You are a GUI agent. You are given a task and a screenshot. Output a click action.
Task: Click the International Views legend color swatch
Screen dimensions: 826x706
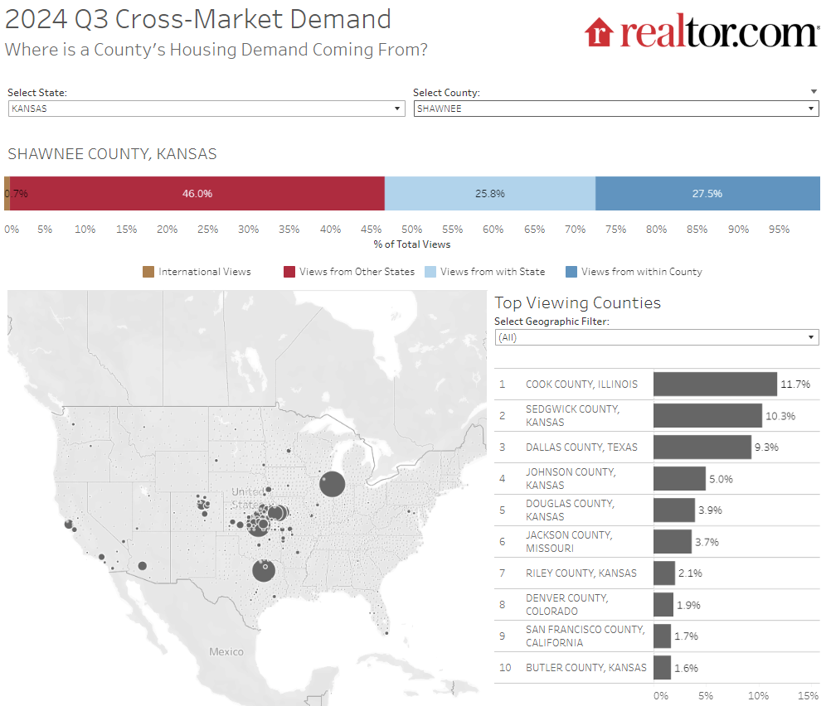click(x=148, y=272)
